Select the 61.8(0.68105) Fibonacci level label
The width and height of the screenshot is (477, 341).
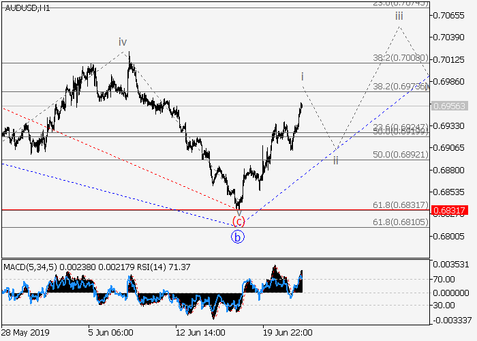point(402,222)
